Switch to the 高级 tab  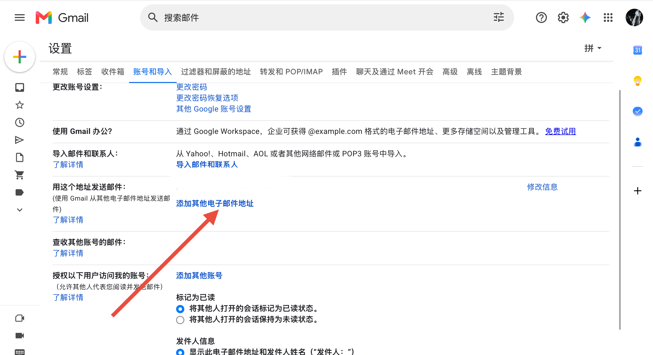(x=450, y=72)
